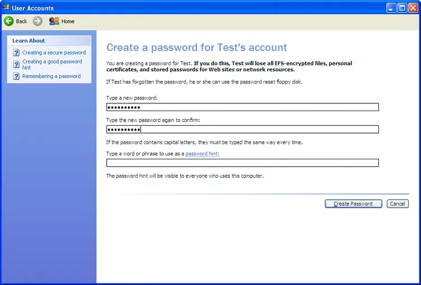This screenshot has height=285, width=421.
Task: Click the green Back arrow icon
Action: [x=8, y=21]
